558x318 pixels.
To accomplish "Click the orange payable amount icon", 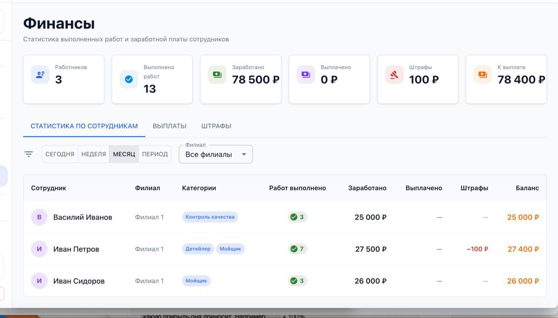I will 483,74.
